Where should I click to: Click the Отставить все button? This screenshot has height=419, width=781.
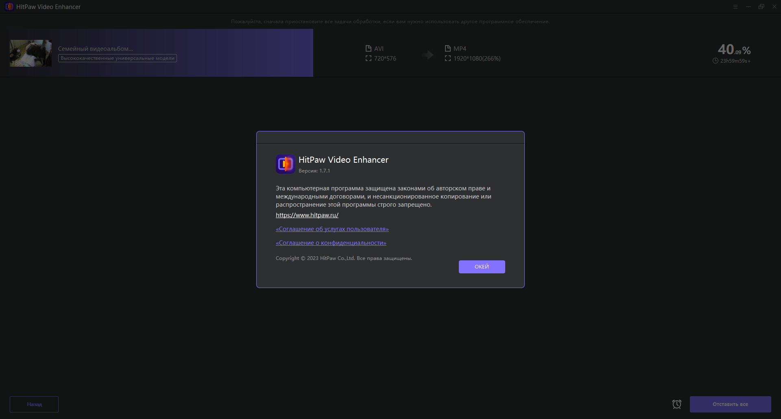(730, 404)
